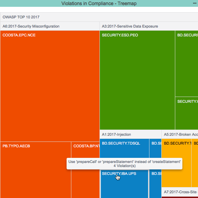The image size is (198, 198).
Task: Open the CODSTA.BP.NT orange tile
Action: click(x=85, y=170)
